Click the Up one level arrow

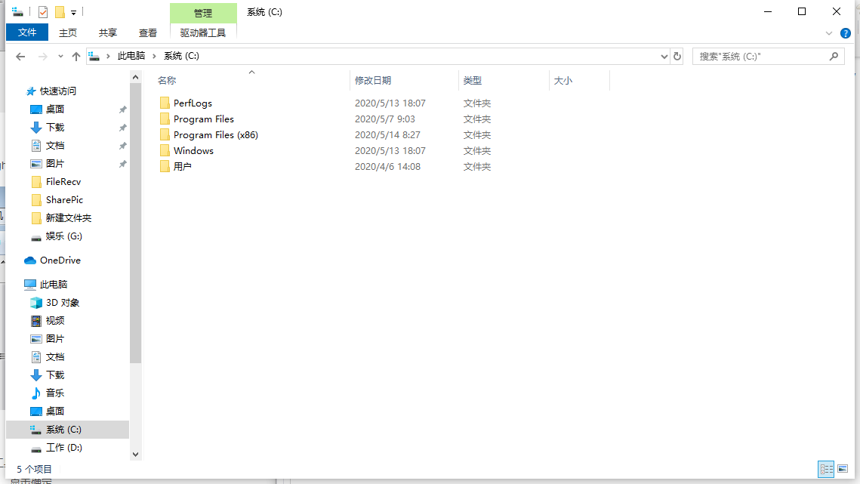pos(76,57)
